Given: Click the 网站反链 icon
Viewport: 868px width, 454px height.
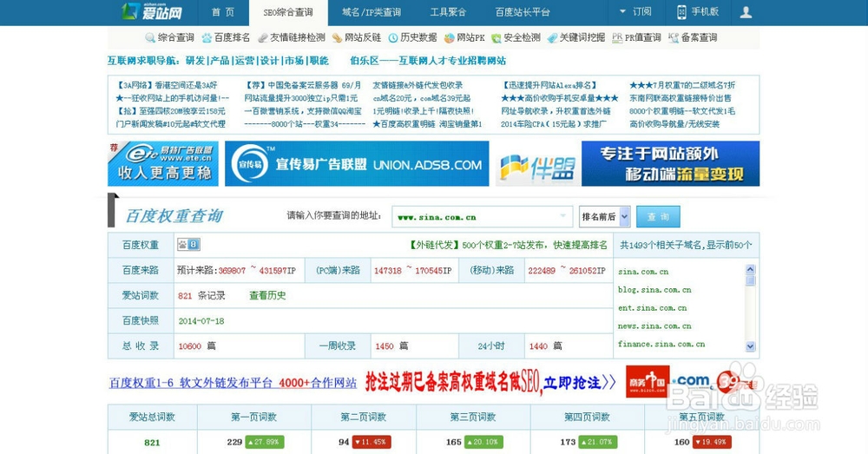Looking at the screenshot, I should pyautogui.click(x=337, y=37).
